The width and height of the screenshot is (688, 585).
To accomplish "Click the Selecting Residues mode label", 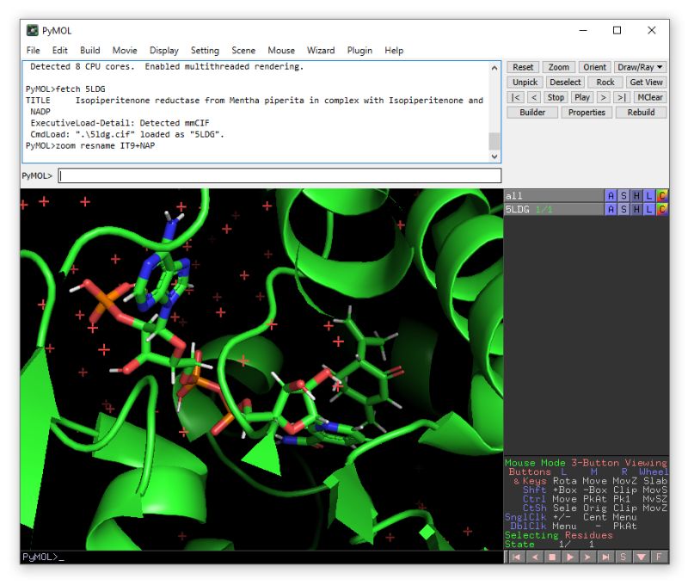I will click(558, 535).
